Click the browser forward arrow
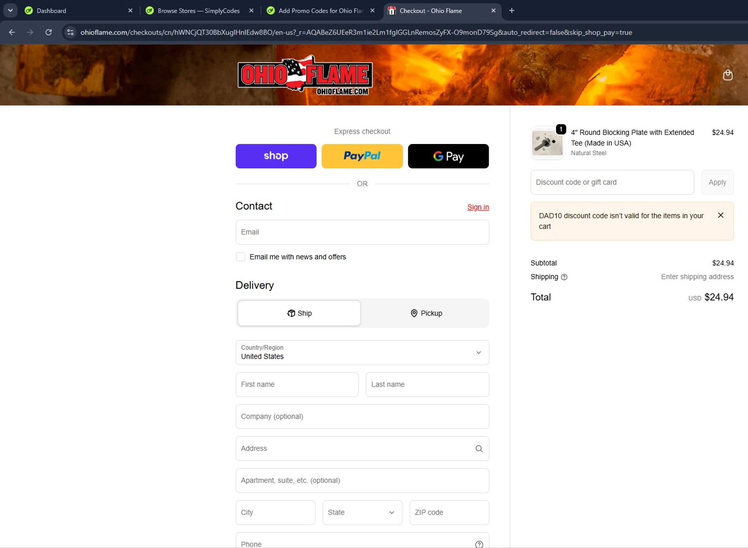Image resolution: width=748 pixels, height=548 pixels. point(30,32)
